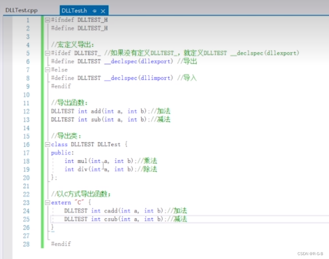
Task: Switch to the DLLTest.cpp tab
Action: [x=21, y=10]
